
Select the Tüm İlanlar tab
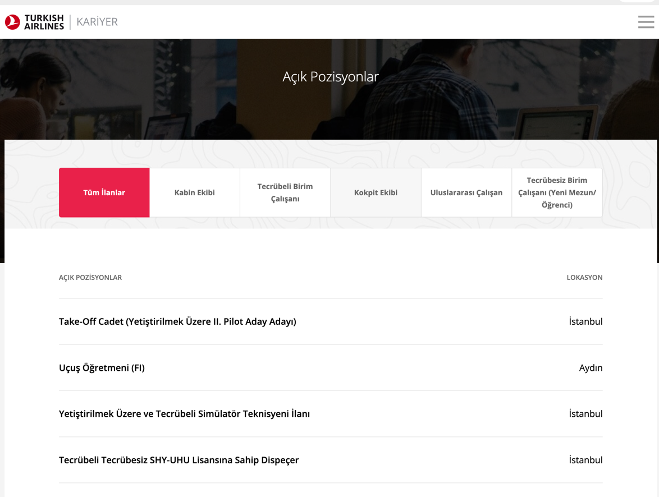pos(104,192)
